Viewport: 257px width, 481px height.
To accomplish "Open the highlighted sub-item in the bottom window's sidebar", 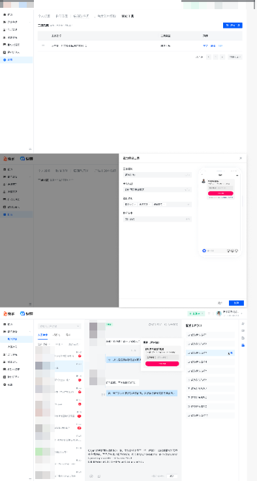I will coord(16,340).
